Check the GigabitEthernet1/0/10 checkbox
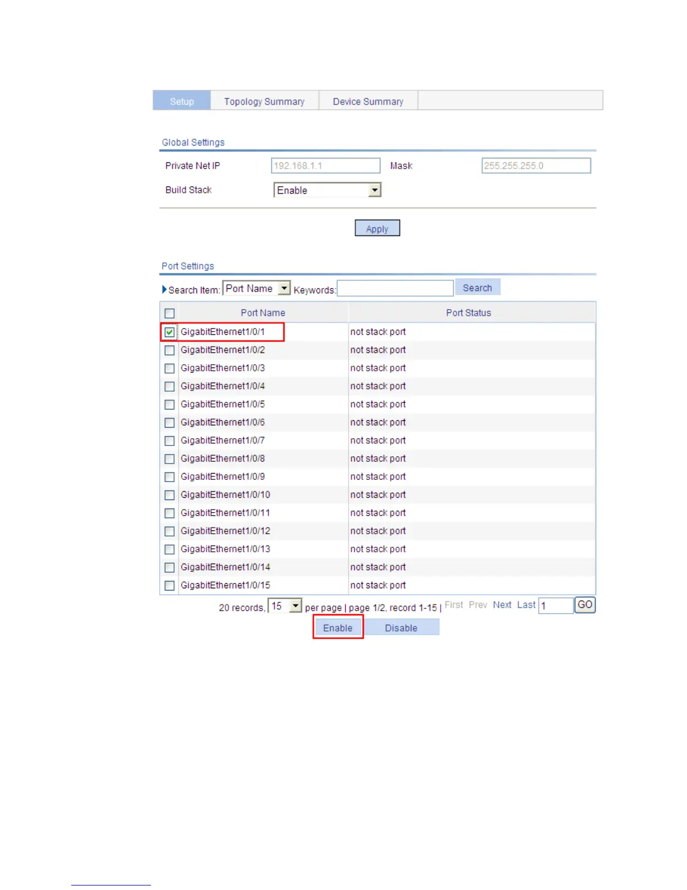 click(x=170, y=495)
